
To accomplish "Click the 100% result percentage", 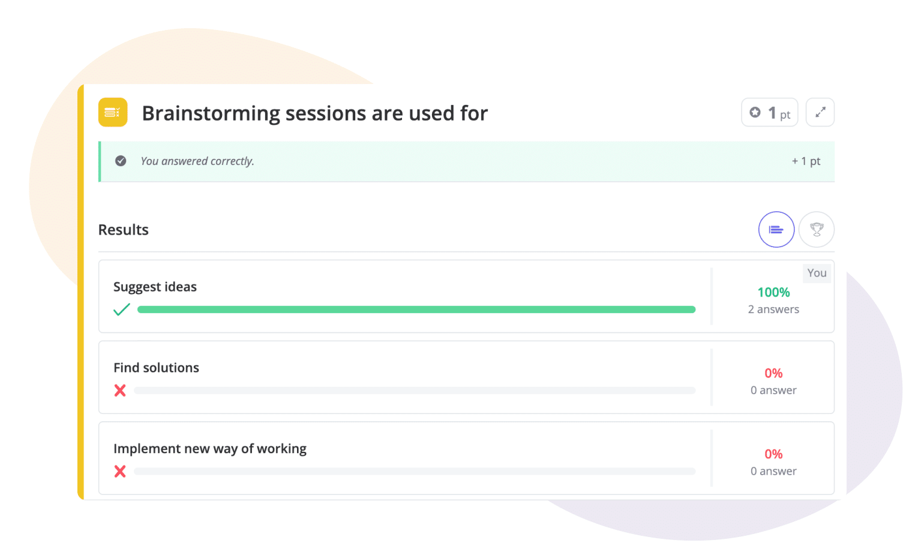I will (x=773, y=292).
